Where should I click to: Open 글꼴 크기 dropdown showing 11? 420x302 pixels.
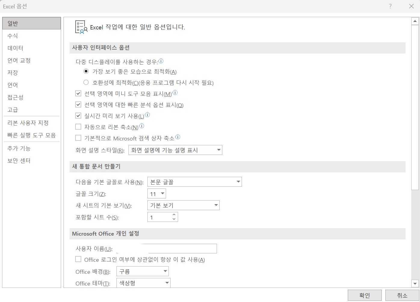click(156, 194)
